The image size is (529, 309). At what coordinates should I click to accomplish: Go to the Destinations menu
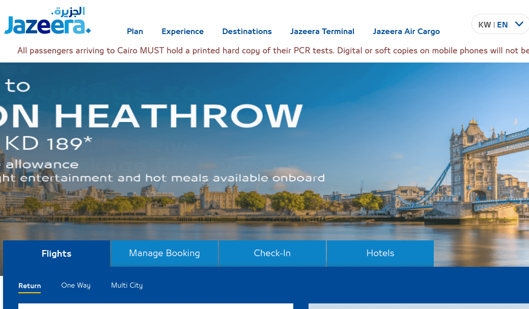(247, 32)
